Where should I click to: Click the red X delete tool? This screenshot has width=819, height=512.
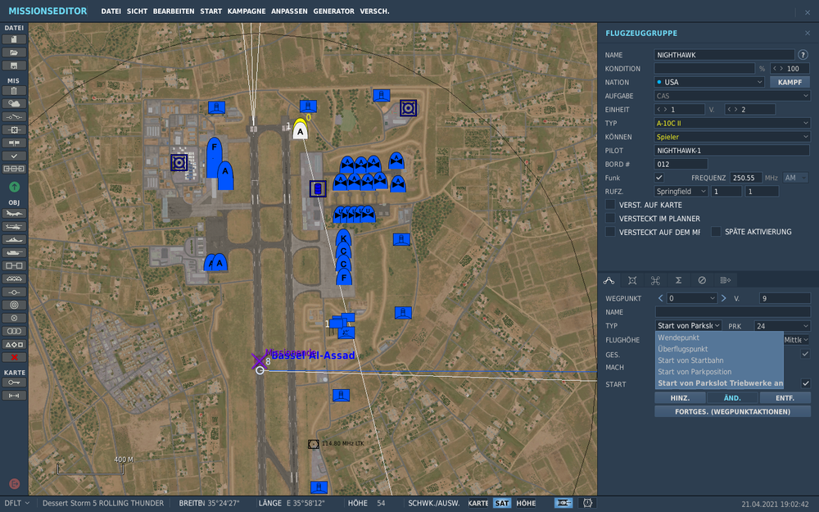14,357
